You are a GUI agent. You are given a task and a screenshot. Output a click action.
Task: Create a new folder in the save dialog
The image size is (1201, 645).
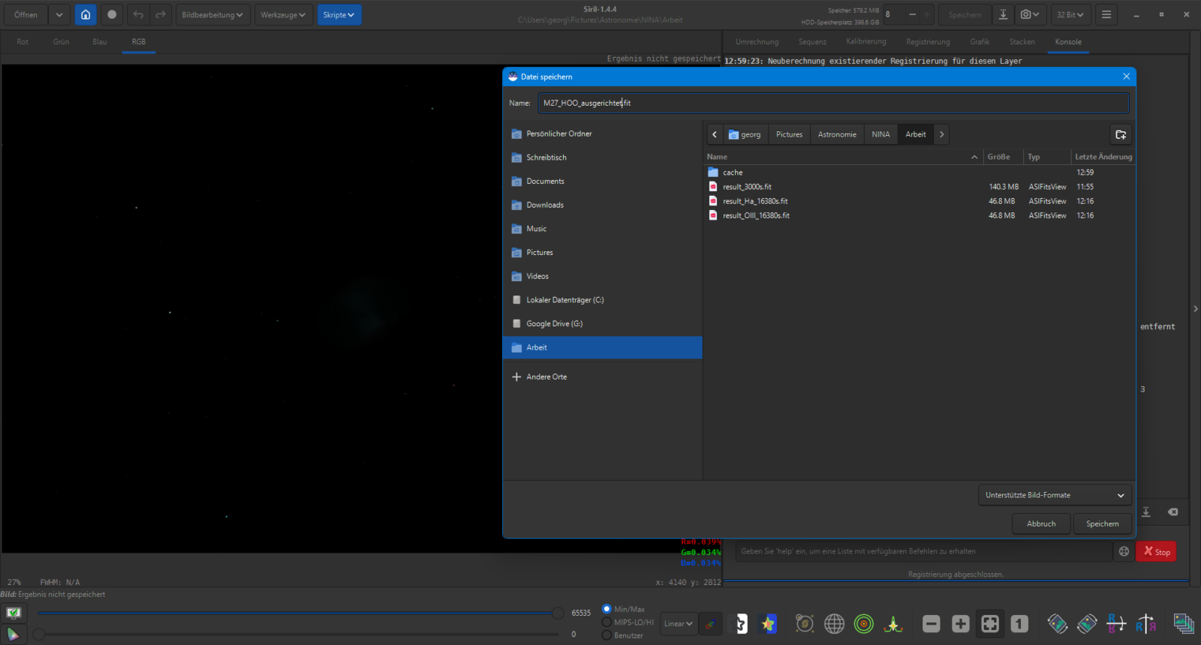(1121, 134)
